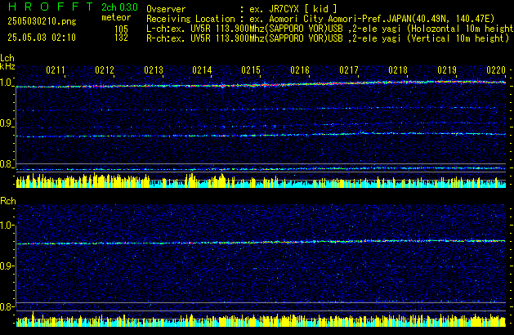Click the meteor count 132
The image size is (514, 335).
(x=121, y=38)
